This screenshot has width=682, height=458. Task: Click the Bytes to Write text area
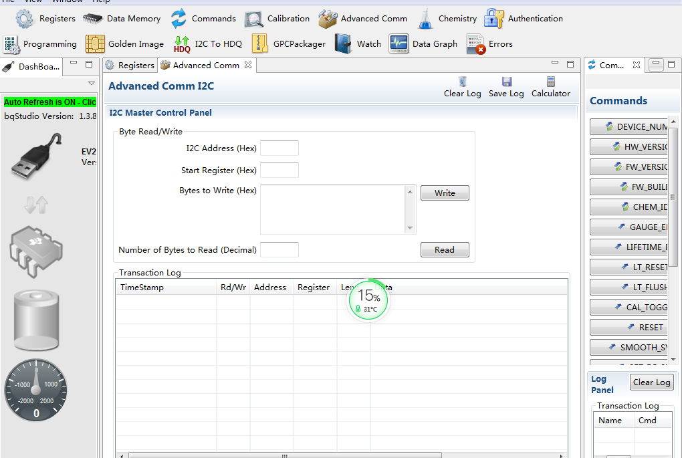334,210
